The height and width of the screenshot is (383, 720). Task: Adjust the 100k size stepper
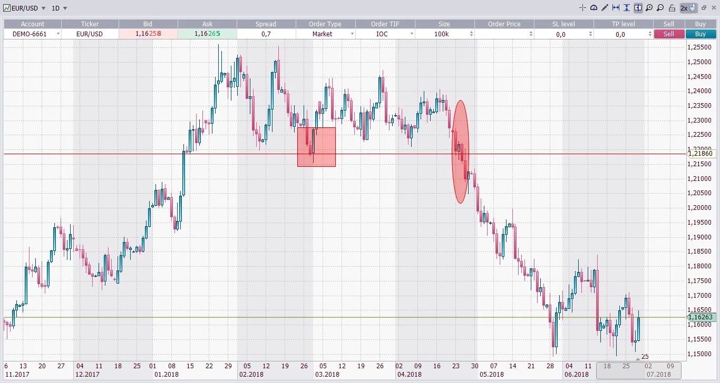(471, 34)
